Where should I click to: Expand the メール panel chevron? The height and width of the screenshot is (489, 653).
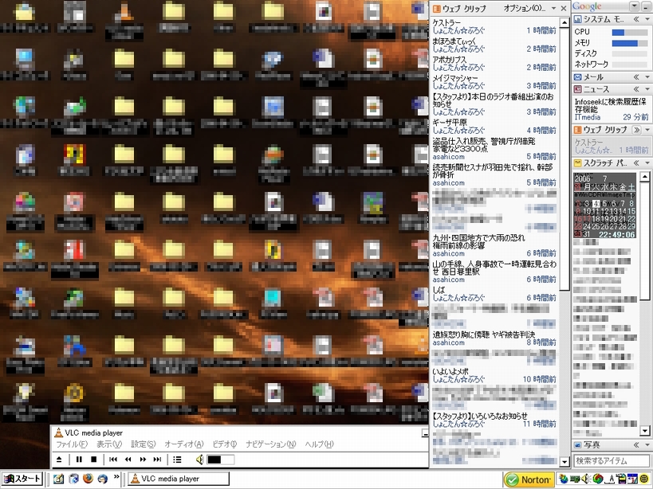pyautogui.click(x=636, y=77)
